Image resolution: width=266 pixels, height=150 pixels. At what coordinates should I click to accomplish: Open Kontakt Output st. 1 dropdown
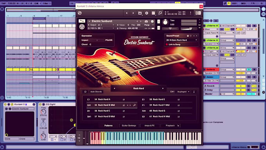pos(101,25)
